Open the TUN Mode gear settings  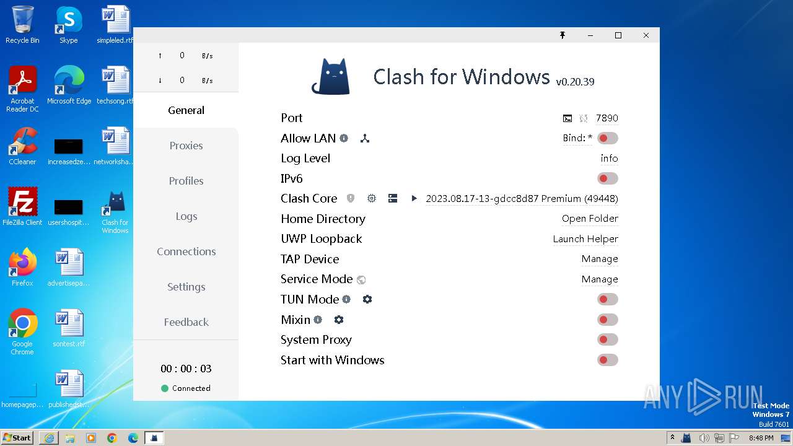(x=367, y=299)
